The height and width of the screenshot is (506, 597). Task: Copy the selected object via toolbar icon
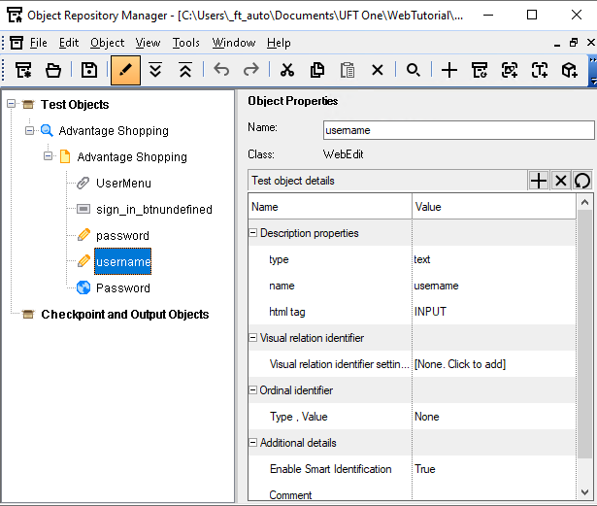tap(317, 70)
